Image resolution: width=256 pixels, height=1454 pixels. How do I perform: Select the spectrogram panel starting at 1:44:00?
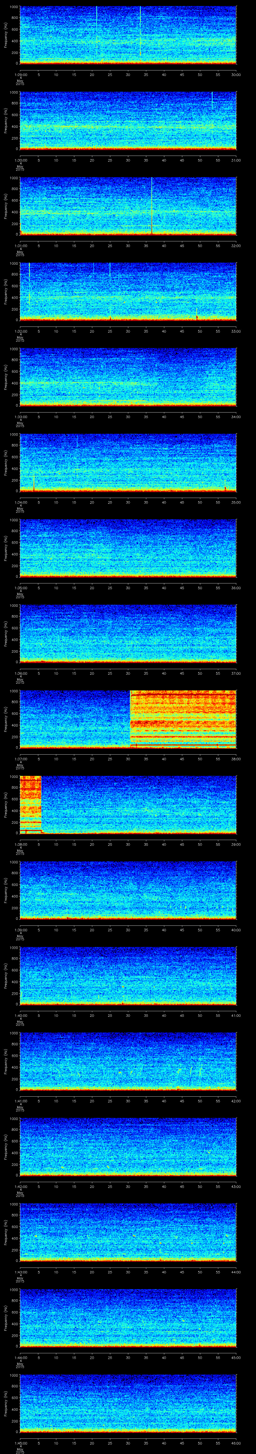128,1318
